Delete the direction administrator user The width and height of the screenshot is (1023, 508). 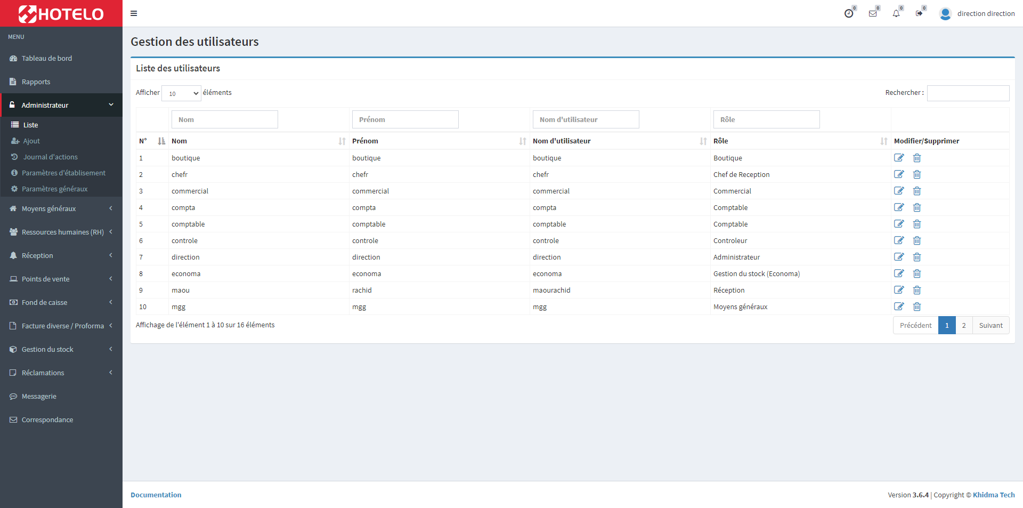click(917, 257)
